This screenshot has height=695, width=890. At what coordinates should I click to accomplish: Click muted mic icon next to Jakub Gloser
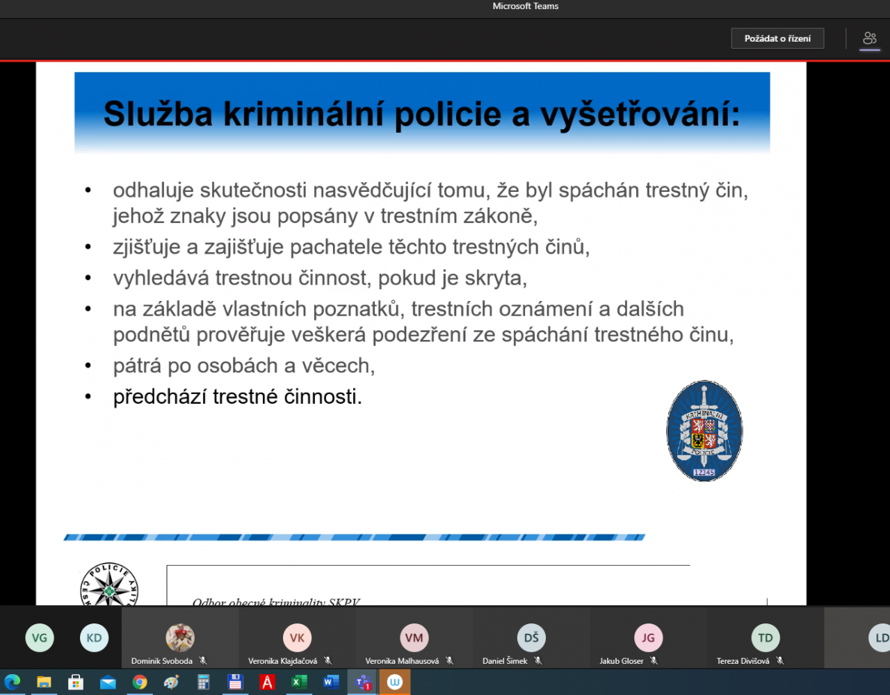[654, 661]
